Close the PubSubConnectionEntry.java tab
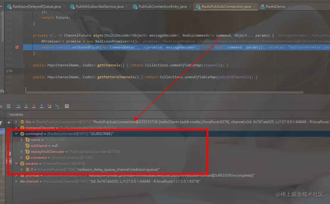Screen dimensions: 330x204 coord(190,6)
